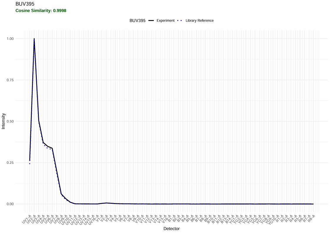Click the BUV395 plot title
This screenshot has height=233, width=330.
pyautogui.click(x=25, y=4)
